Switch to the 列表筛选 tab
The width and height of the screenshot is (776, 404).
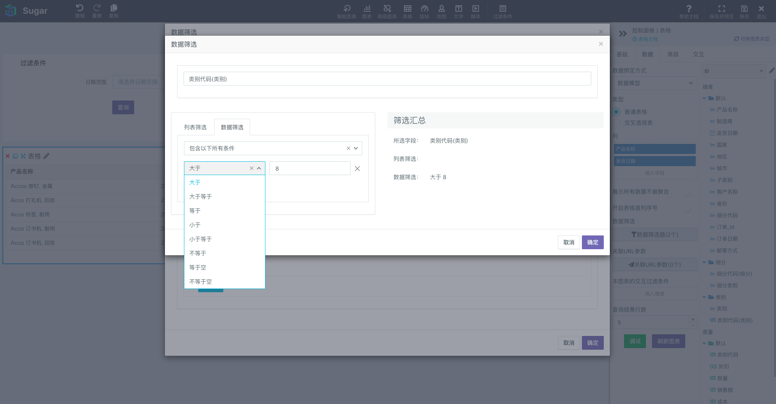coord(195,127)
